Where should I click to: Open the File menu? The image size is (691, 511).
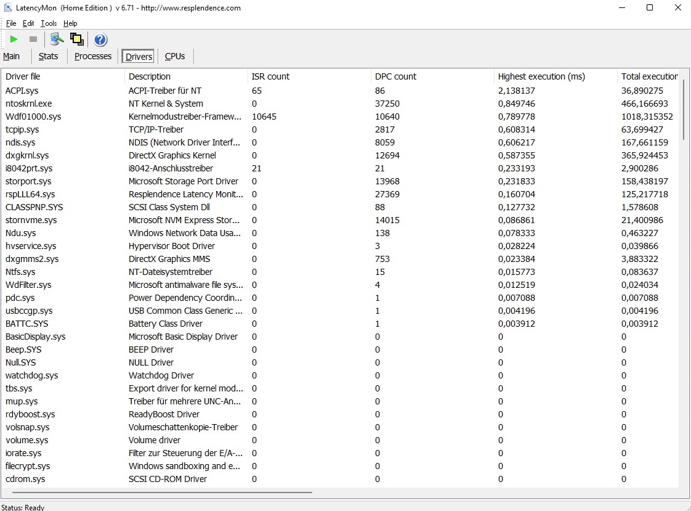click(11, 23)
